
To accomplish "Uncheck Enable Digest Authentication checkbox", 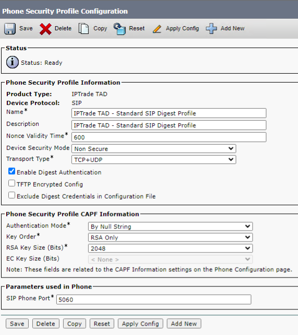I will click(11, 171).
